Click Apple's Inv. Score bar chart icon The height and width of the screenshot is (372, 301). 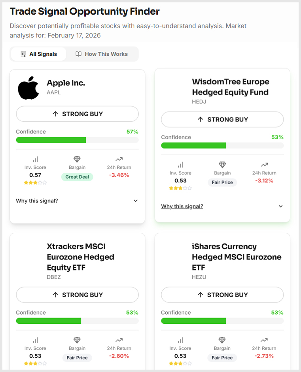coord(35,159)
